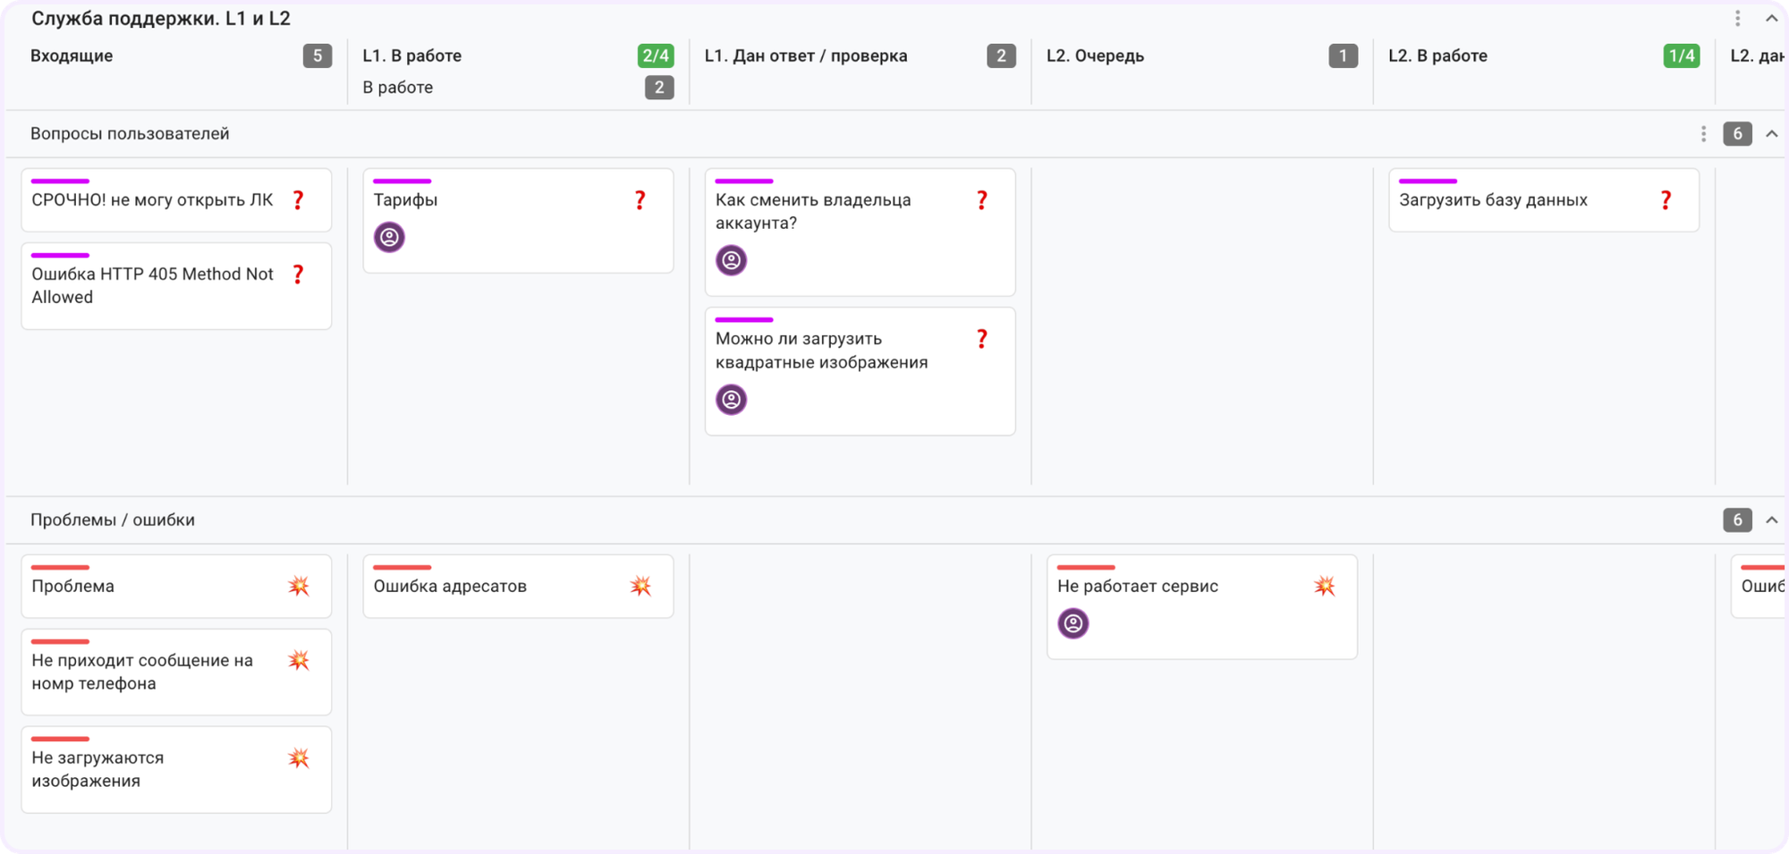This screenshot has width=1789, height=854.
Task: Select the Входящие column header
Action: tap(72, 55)
